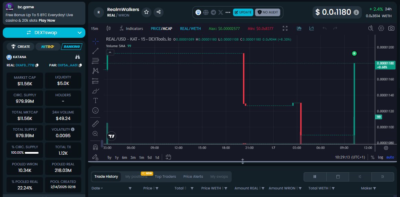Enter chart fullscreen mode

(x=285, y=28)
